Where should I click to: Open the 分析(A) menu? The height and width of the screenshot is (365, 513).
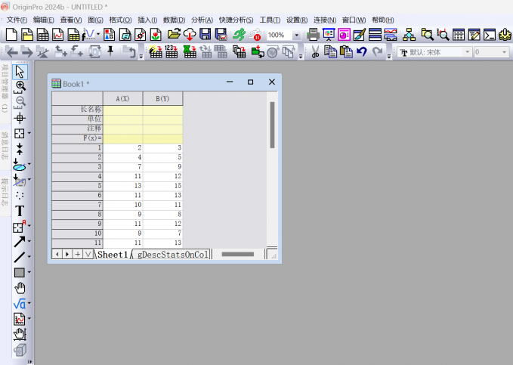[202, 20]
